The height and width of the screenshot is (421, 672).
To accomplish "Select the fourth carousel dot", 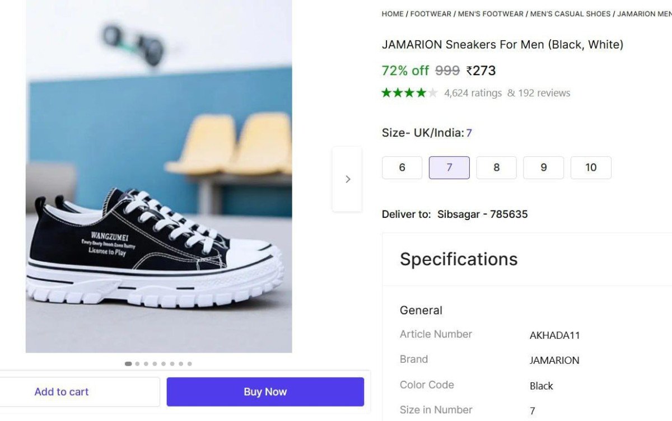I will click(x=155, y=364).
